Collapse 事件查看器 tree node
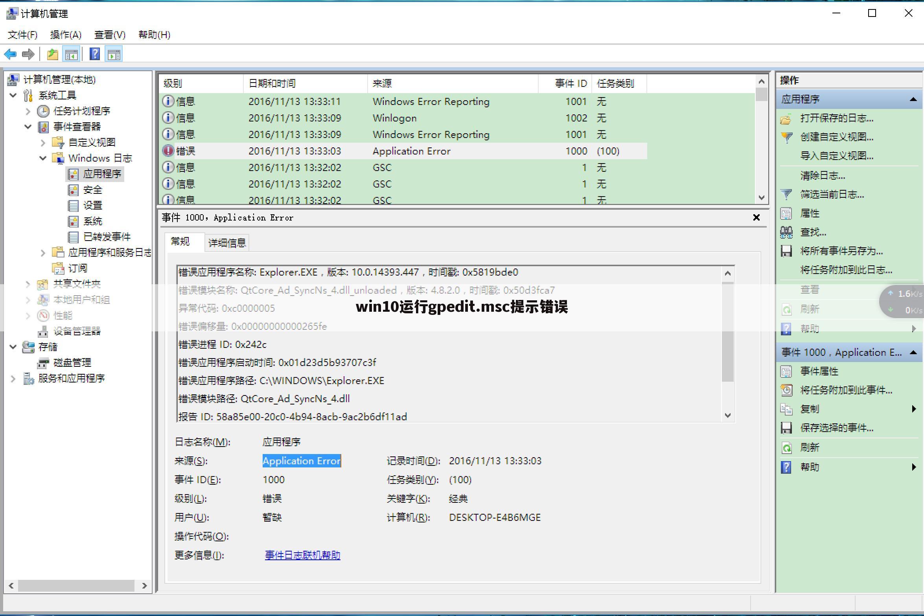 pos(28,127)
